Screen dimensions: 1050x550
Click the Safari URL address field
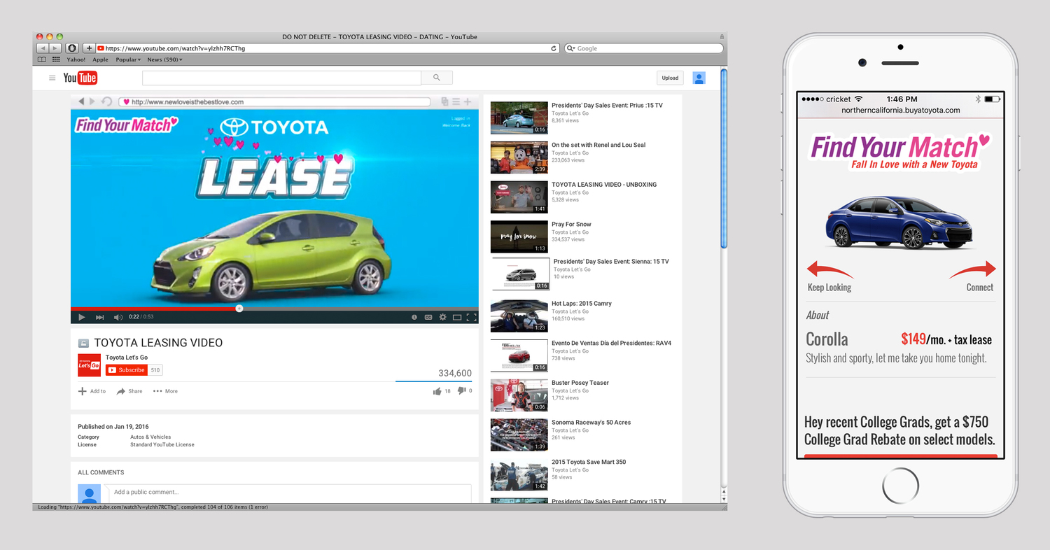click(x=328, y=48)
